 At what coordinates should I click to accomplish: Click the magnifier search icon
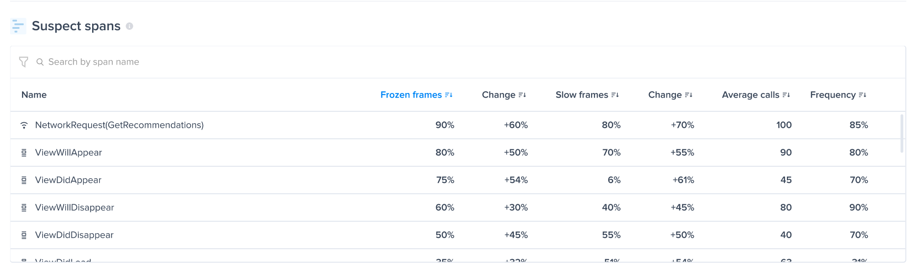40,62
